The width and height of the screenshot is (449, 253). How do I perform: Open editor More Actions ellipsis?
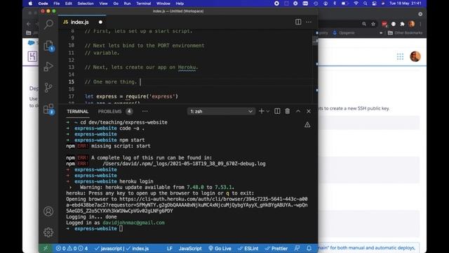309,22
